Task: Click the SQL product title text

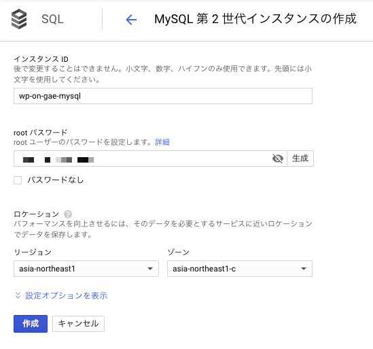Action: pyautogui.click(x=52, y=19)
